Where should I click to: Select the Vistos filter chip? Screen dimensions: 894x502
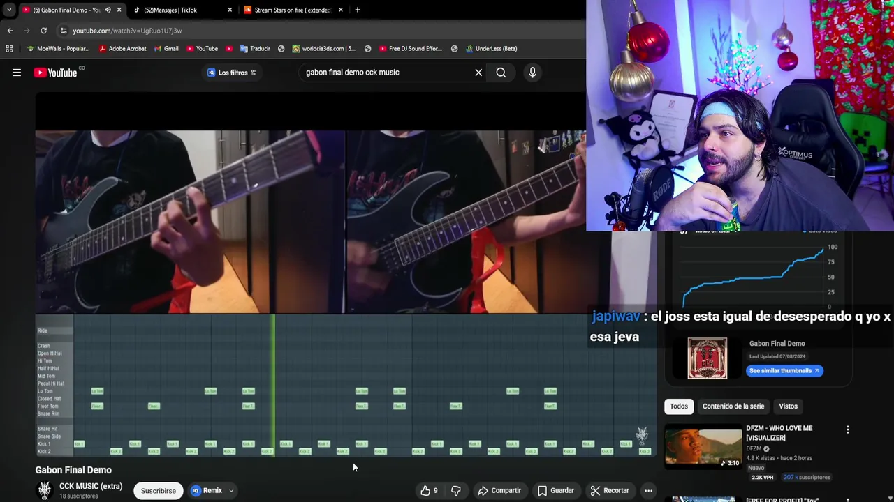pyautogui.click(x=788, y=406)
